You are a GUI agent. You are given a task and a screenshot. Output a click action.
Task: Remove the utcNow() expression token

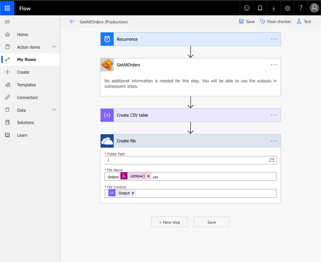tap(148, 176)
